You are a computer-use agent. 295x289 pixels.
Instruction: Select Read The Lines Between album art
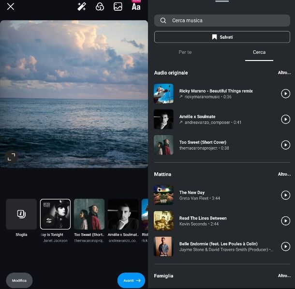163,221
